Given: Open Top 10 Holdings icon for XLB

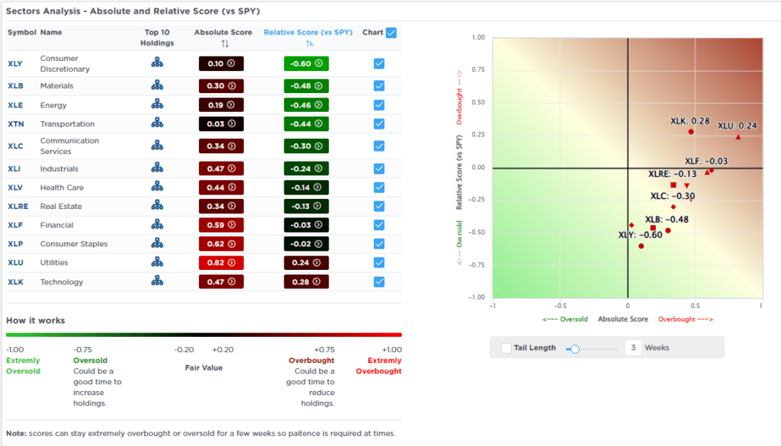Looking at the screenshot, I should (157, 85).
